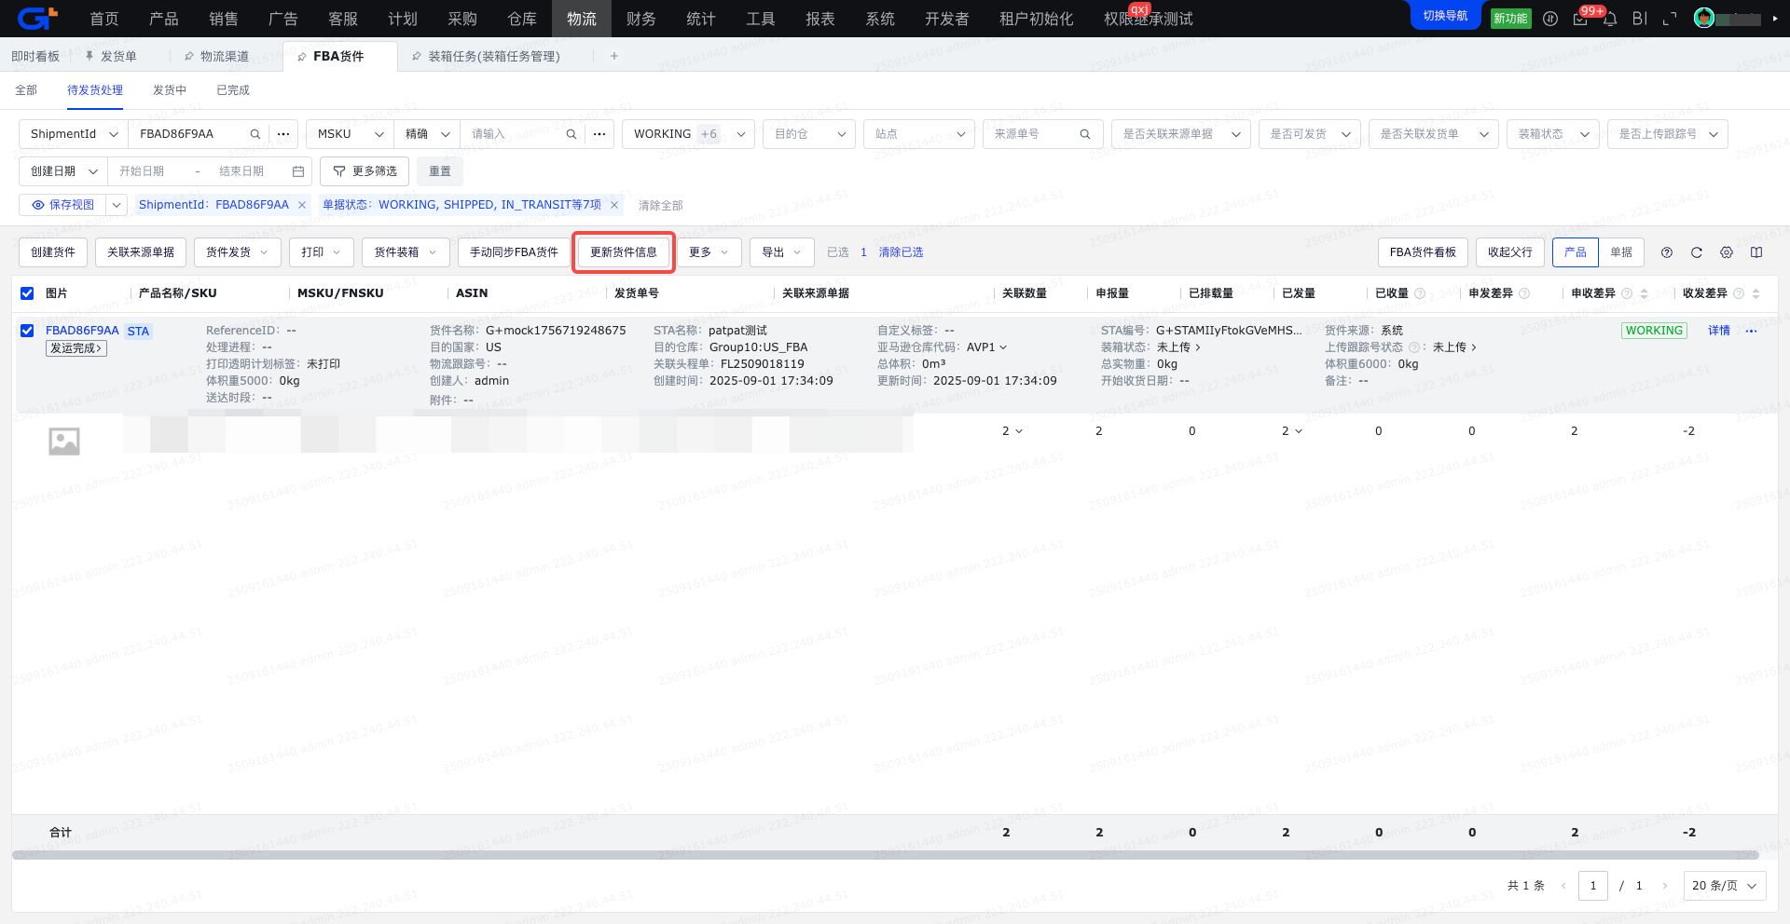Click the G+ logo in the top-left corner
This screenshot has height=924, width=1790.
pos(37,18)
